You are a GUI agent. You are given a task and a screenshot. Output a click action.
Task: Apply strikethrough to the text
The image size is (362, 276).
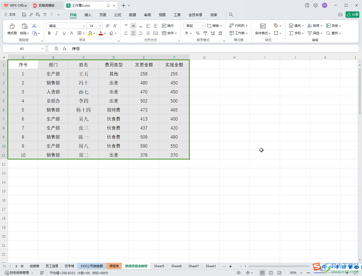72,33
